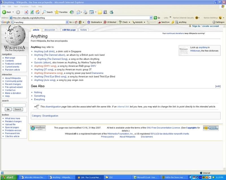Image resolution: width=226 pixels, height=180 pixels.
Task: Click the Forward arrow button
Action: 18,12
